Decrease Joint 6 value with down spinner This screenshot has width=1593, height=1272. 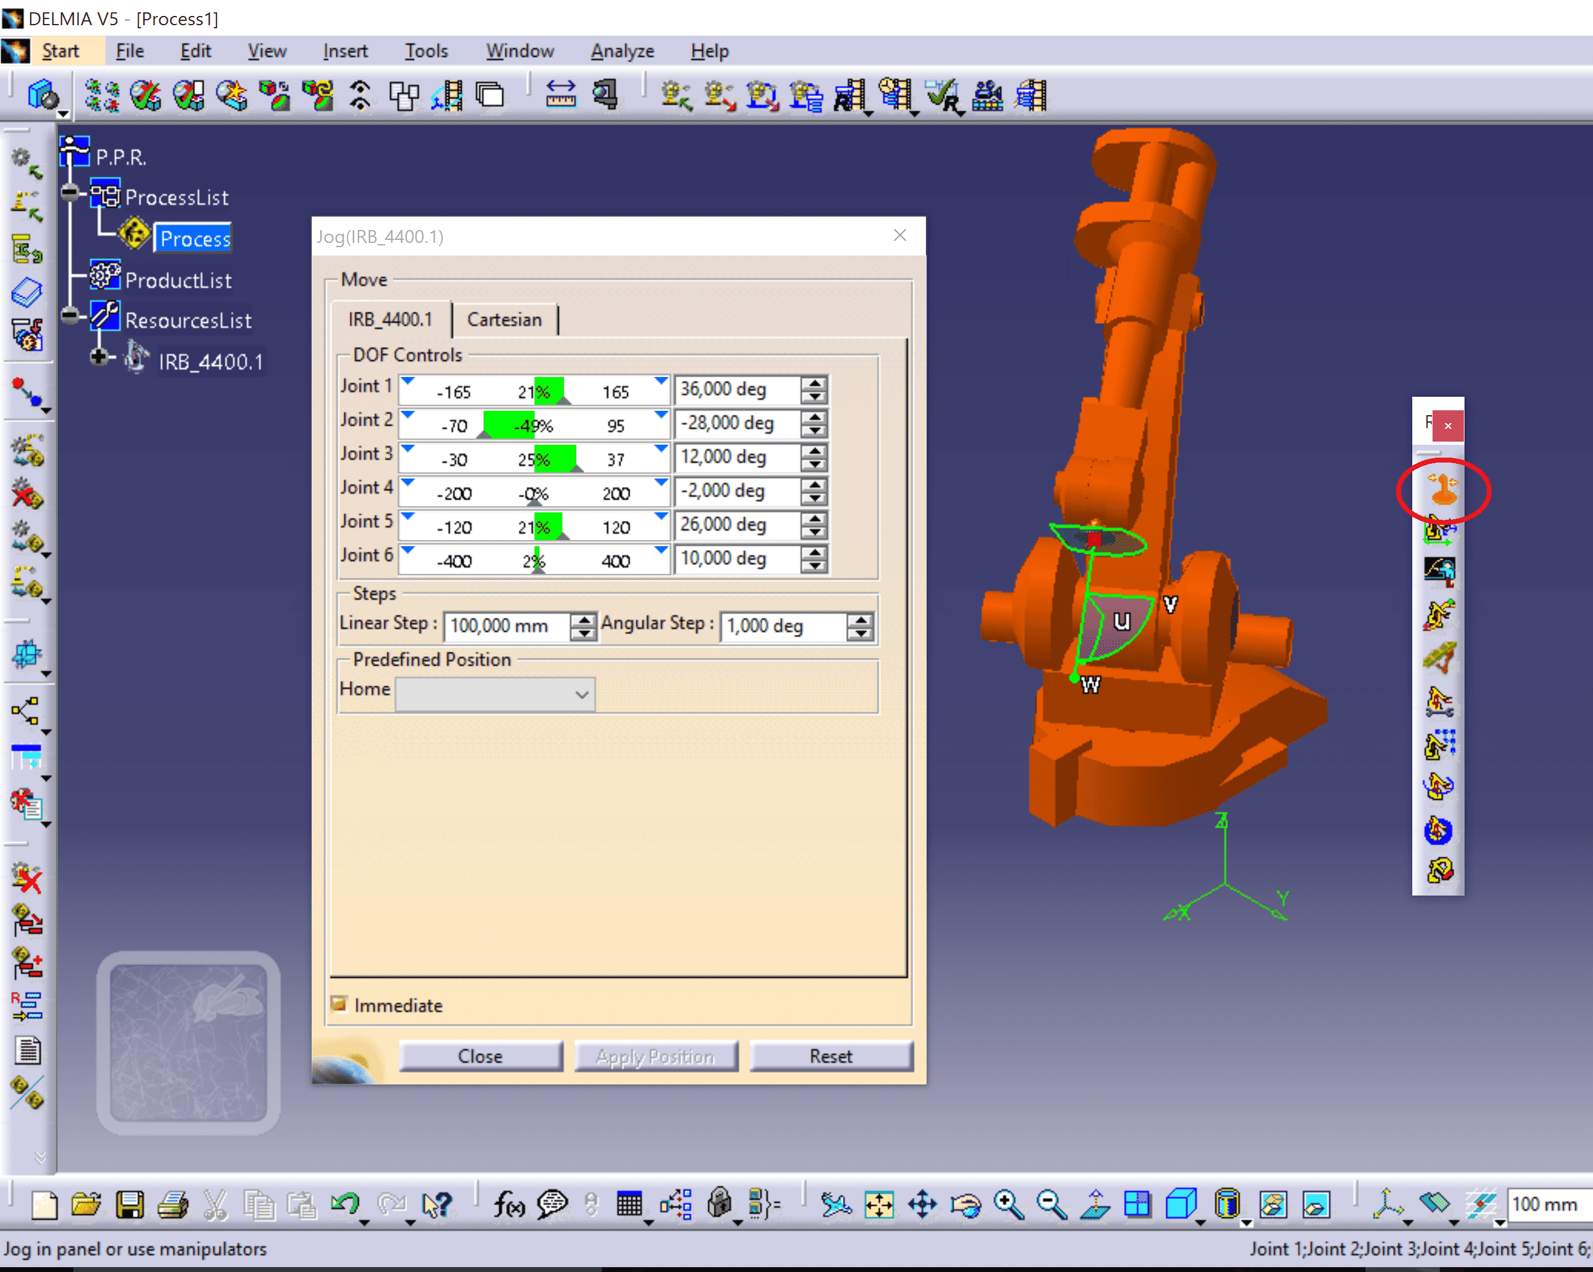pyautogui.click(x=814, y=565)
